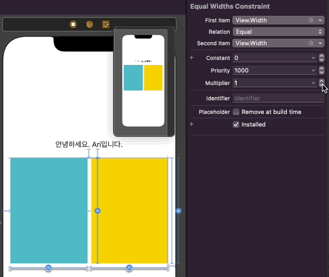Select the View Controller icon in scene dock
329x277 pixels.
click(x=73, y=25)
